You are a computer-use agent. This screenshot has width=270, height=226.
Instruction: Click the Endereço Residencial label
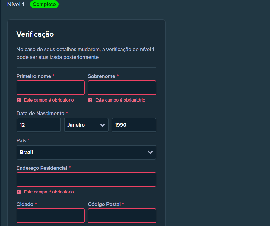click(42, 168)
